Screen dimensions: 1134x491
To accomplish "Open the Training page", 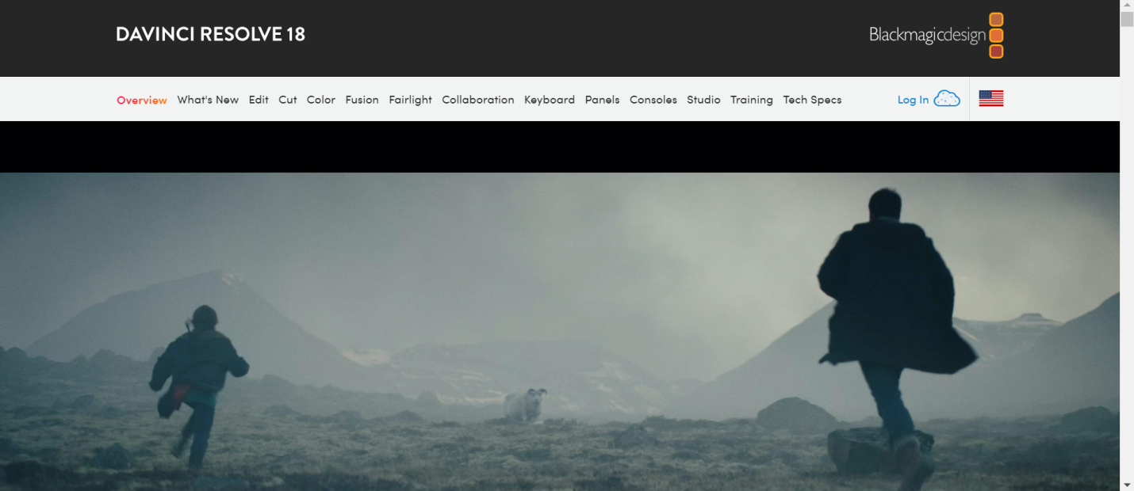I will (x=752, y=100).
